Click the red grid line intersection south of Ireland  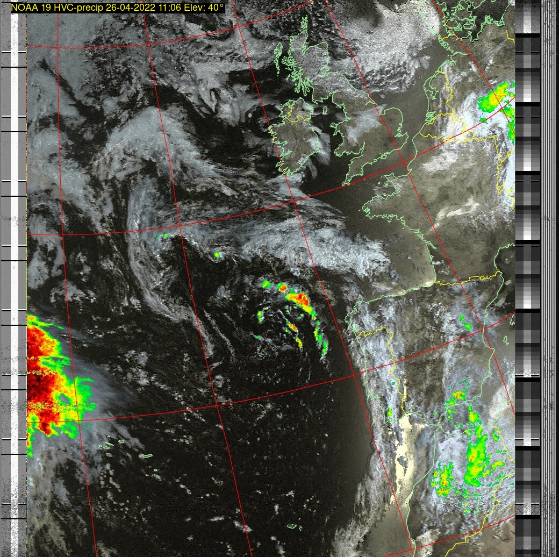pos(293,202)
